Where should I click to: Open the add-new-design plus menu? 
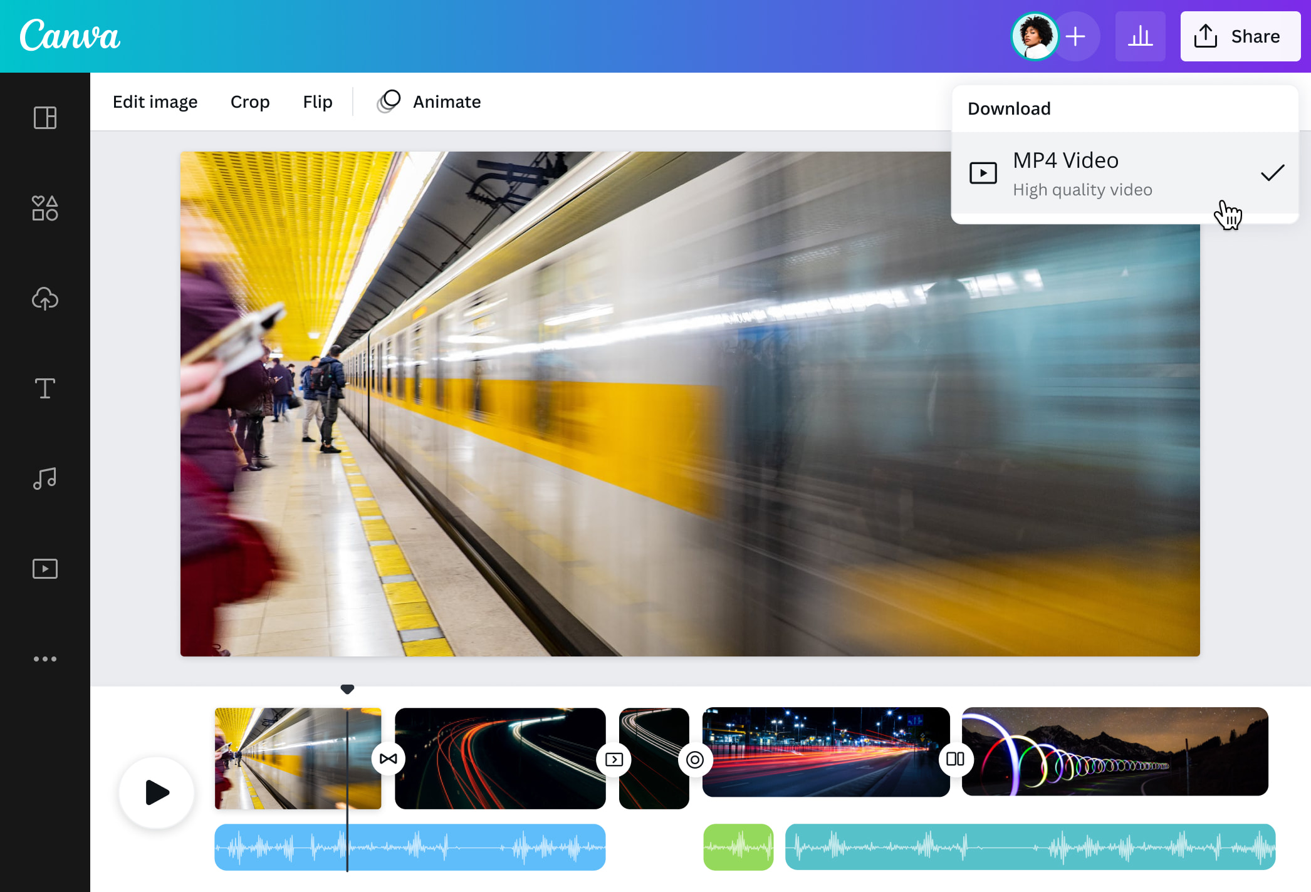[x=1076, y=36]
